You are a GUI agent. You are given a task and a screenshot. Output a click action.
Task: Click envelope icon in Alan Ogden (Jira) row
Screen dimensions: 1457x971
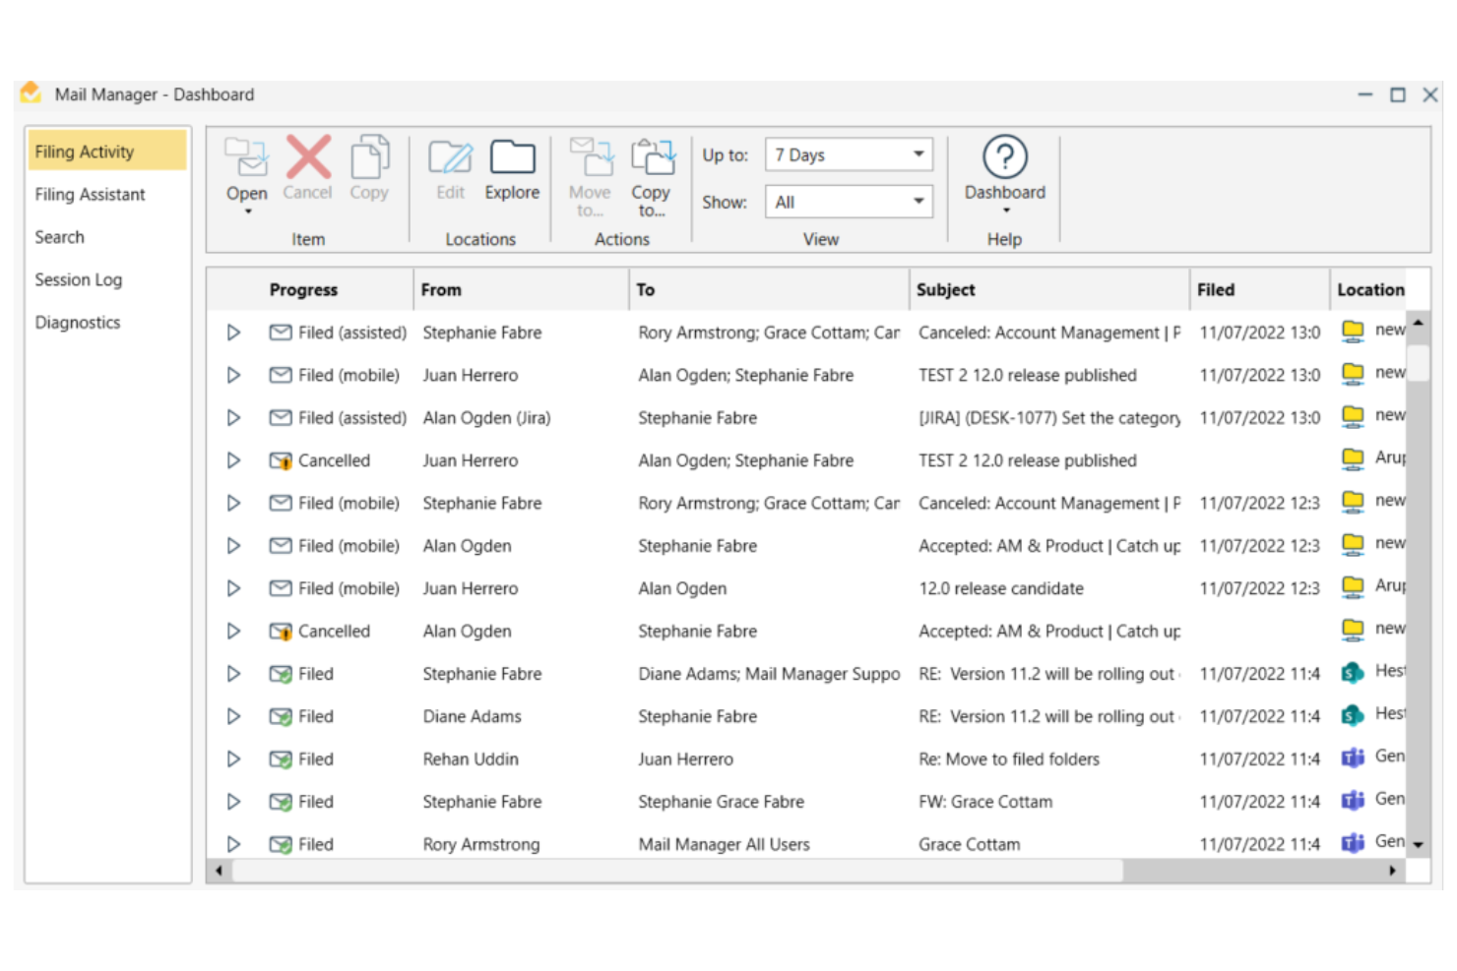click(281, 417)
